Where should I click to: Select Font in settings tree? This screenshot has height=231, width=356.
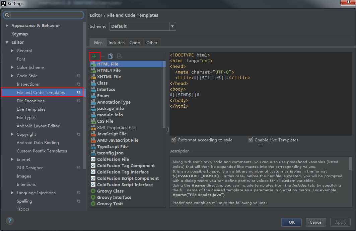[21, 59]
